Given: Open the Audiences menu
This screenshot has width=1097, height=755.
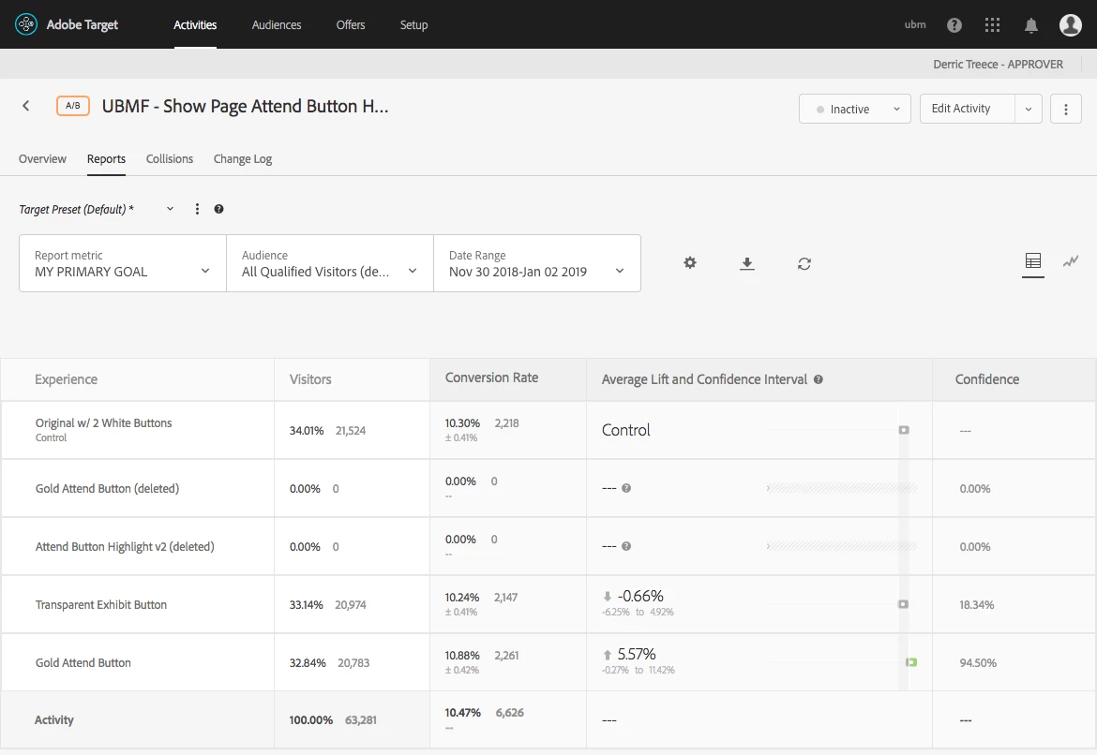Looking at the screenshot, I should click(277, 25).
